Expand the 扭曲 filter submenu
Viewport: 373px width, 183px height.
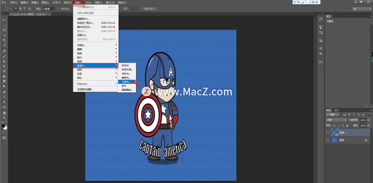tap(96, 53)
